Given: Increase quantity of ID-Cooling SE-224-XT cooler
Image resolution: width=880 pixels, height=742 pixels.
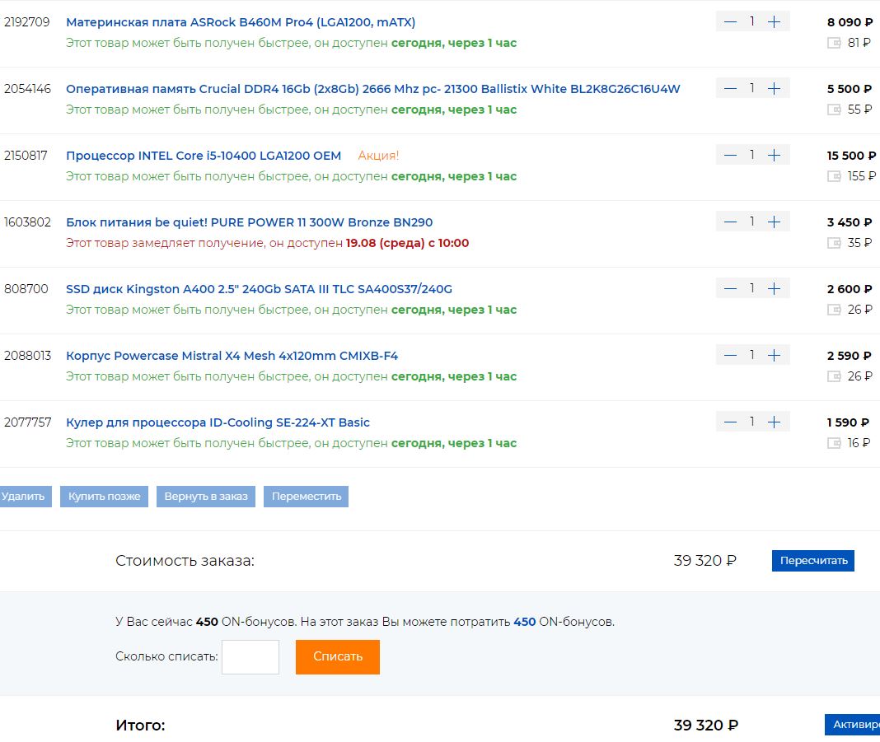Looking at the screenshot, I should (774, 422).
